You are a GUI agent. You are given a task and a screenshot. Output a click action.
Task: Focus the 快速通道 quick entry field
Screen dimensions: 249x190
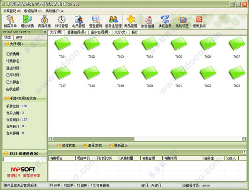(25, 159)
